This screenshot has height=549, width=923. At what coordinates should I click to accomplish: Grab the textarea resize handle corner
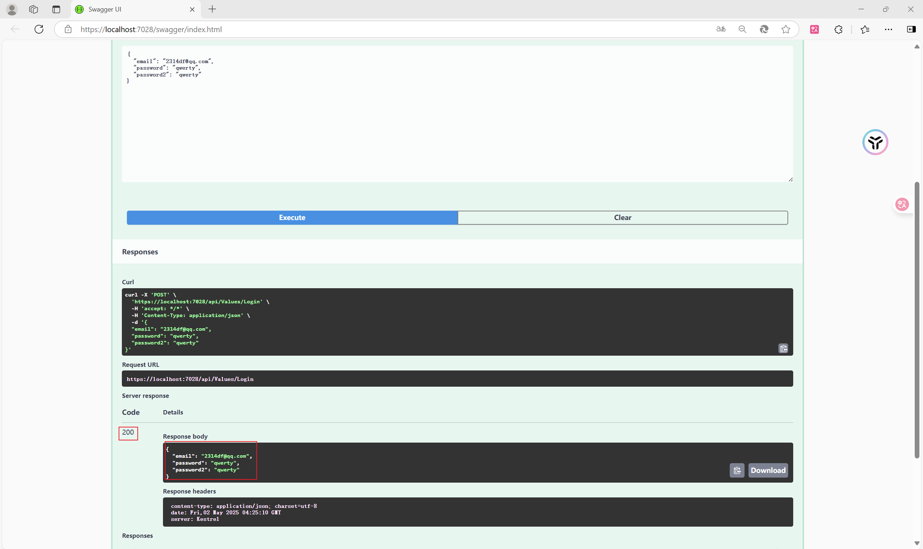tap(791, 179)
